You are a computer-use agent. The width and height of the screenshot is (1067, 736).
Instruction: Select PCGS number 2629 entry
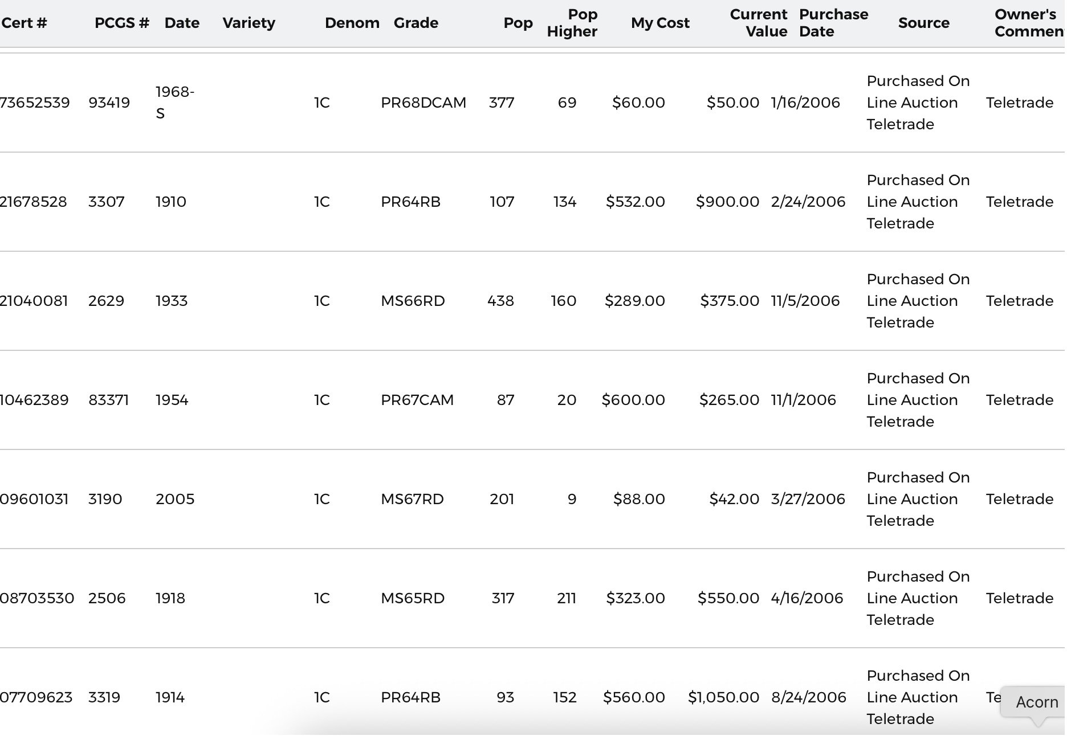click(x=106, y=301)
